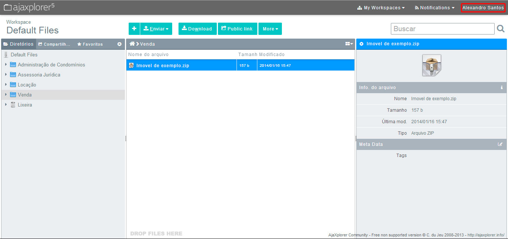This screenshot has width=508, height=239.
Task: Open the Enviar upload dropdown
Action: 156,29
